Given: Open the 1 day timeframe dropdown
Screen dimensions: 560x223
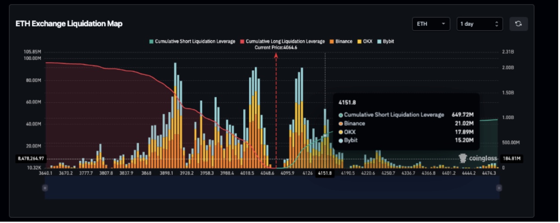Looking at the screenshot, I should tap(479, 24).
